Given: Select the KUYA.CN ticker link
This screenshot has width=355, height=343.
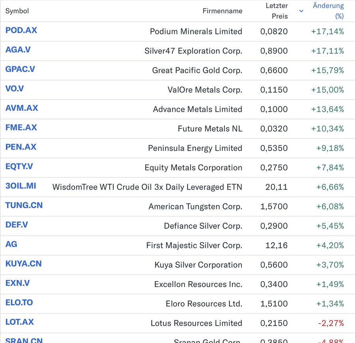Looking at the screenshot, I should [23, 264].
